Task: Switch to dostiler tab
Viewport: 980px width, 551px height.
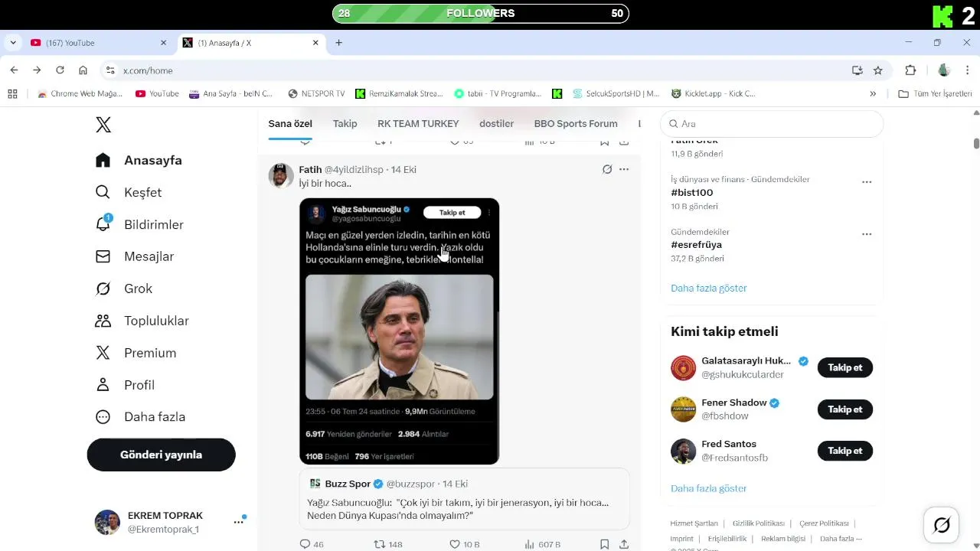Action: (x=496, y=123)
